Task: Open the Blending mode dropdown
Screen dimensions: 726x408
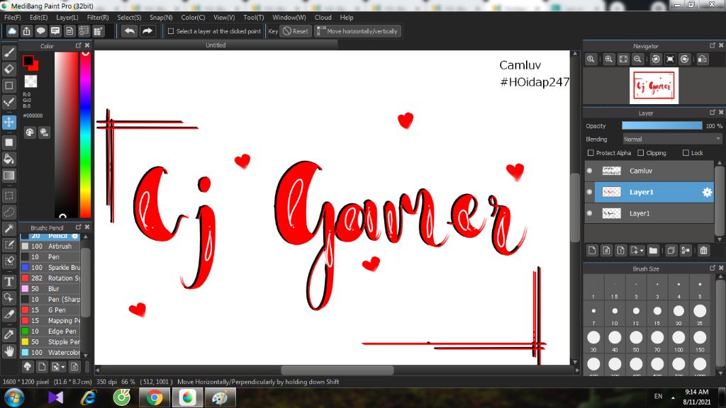Action: click(x=672, y=140)
